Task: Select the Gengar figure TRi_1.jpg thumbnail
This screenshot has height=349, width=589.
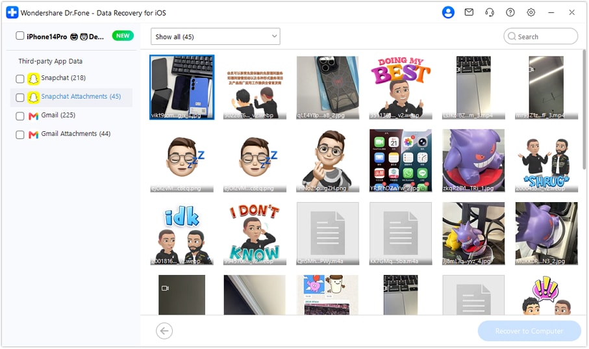Action: coord(473,161)
